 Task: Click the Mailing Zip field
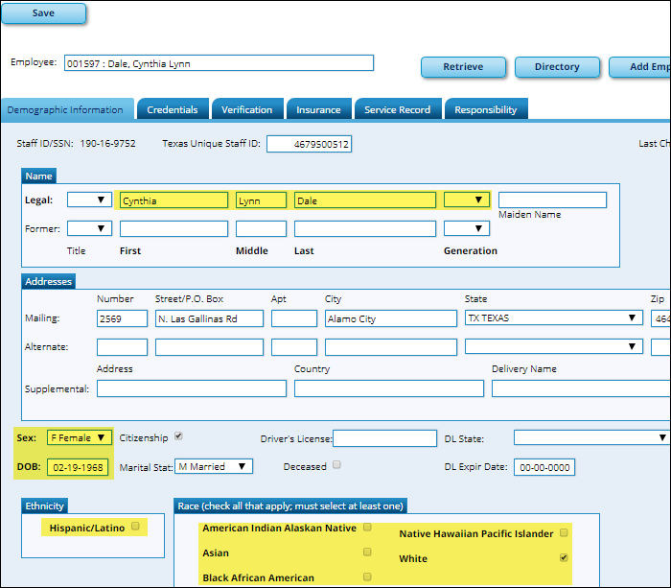click(660, 318)
